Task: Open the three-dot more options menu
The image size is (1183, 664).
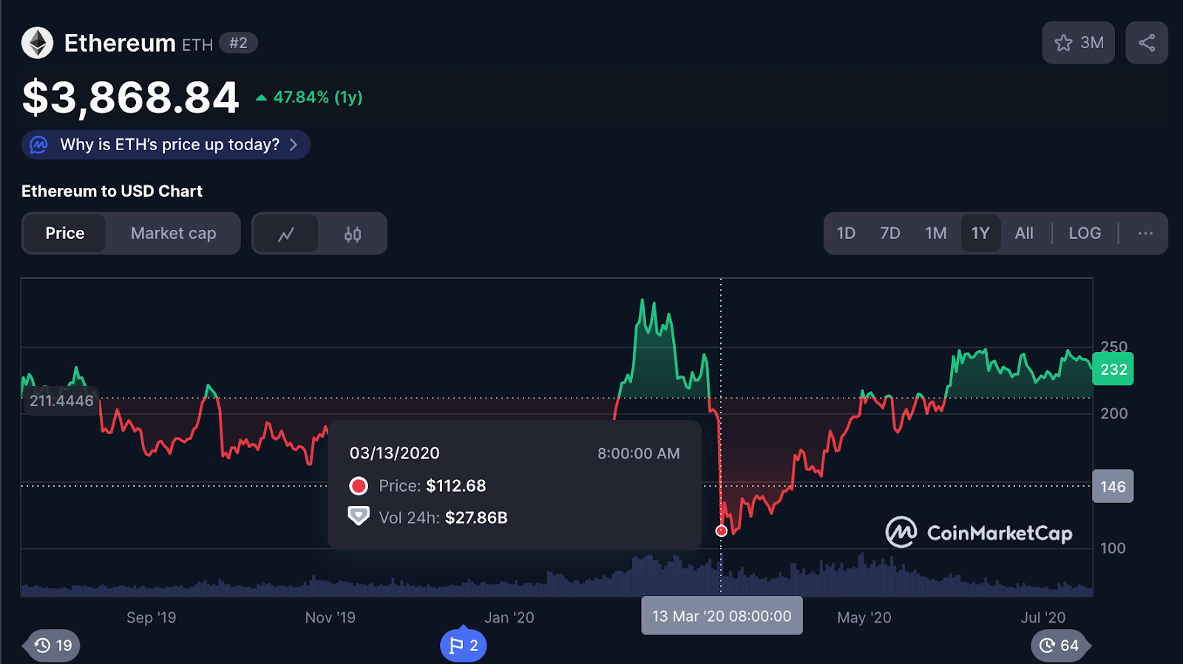Action: 1145,234
